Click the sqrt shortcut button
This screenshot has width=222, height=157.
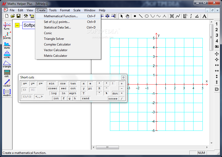tap(73, 93)
